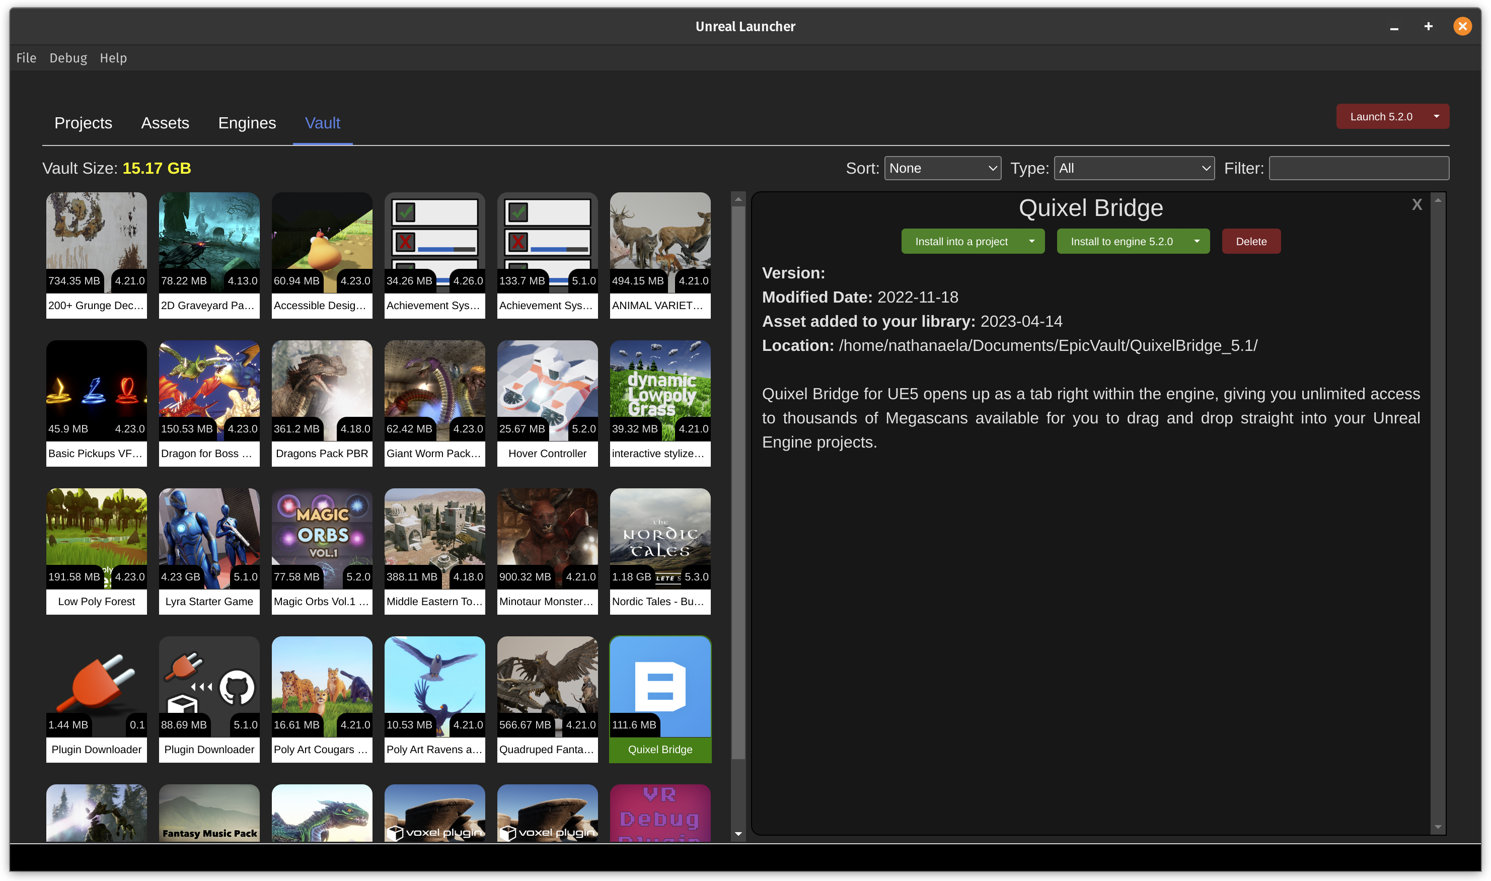Viewport: 1491px width, 881px height.
Task: Select the VR Debug Plugin thumbnail
Action: tap(660, 813)
